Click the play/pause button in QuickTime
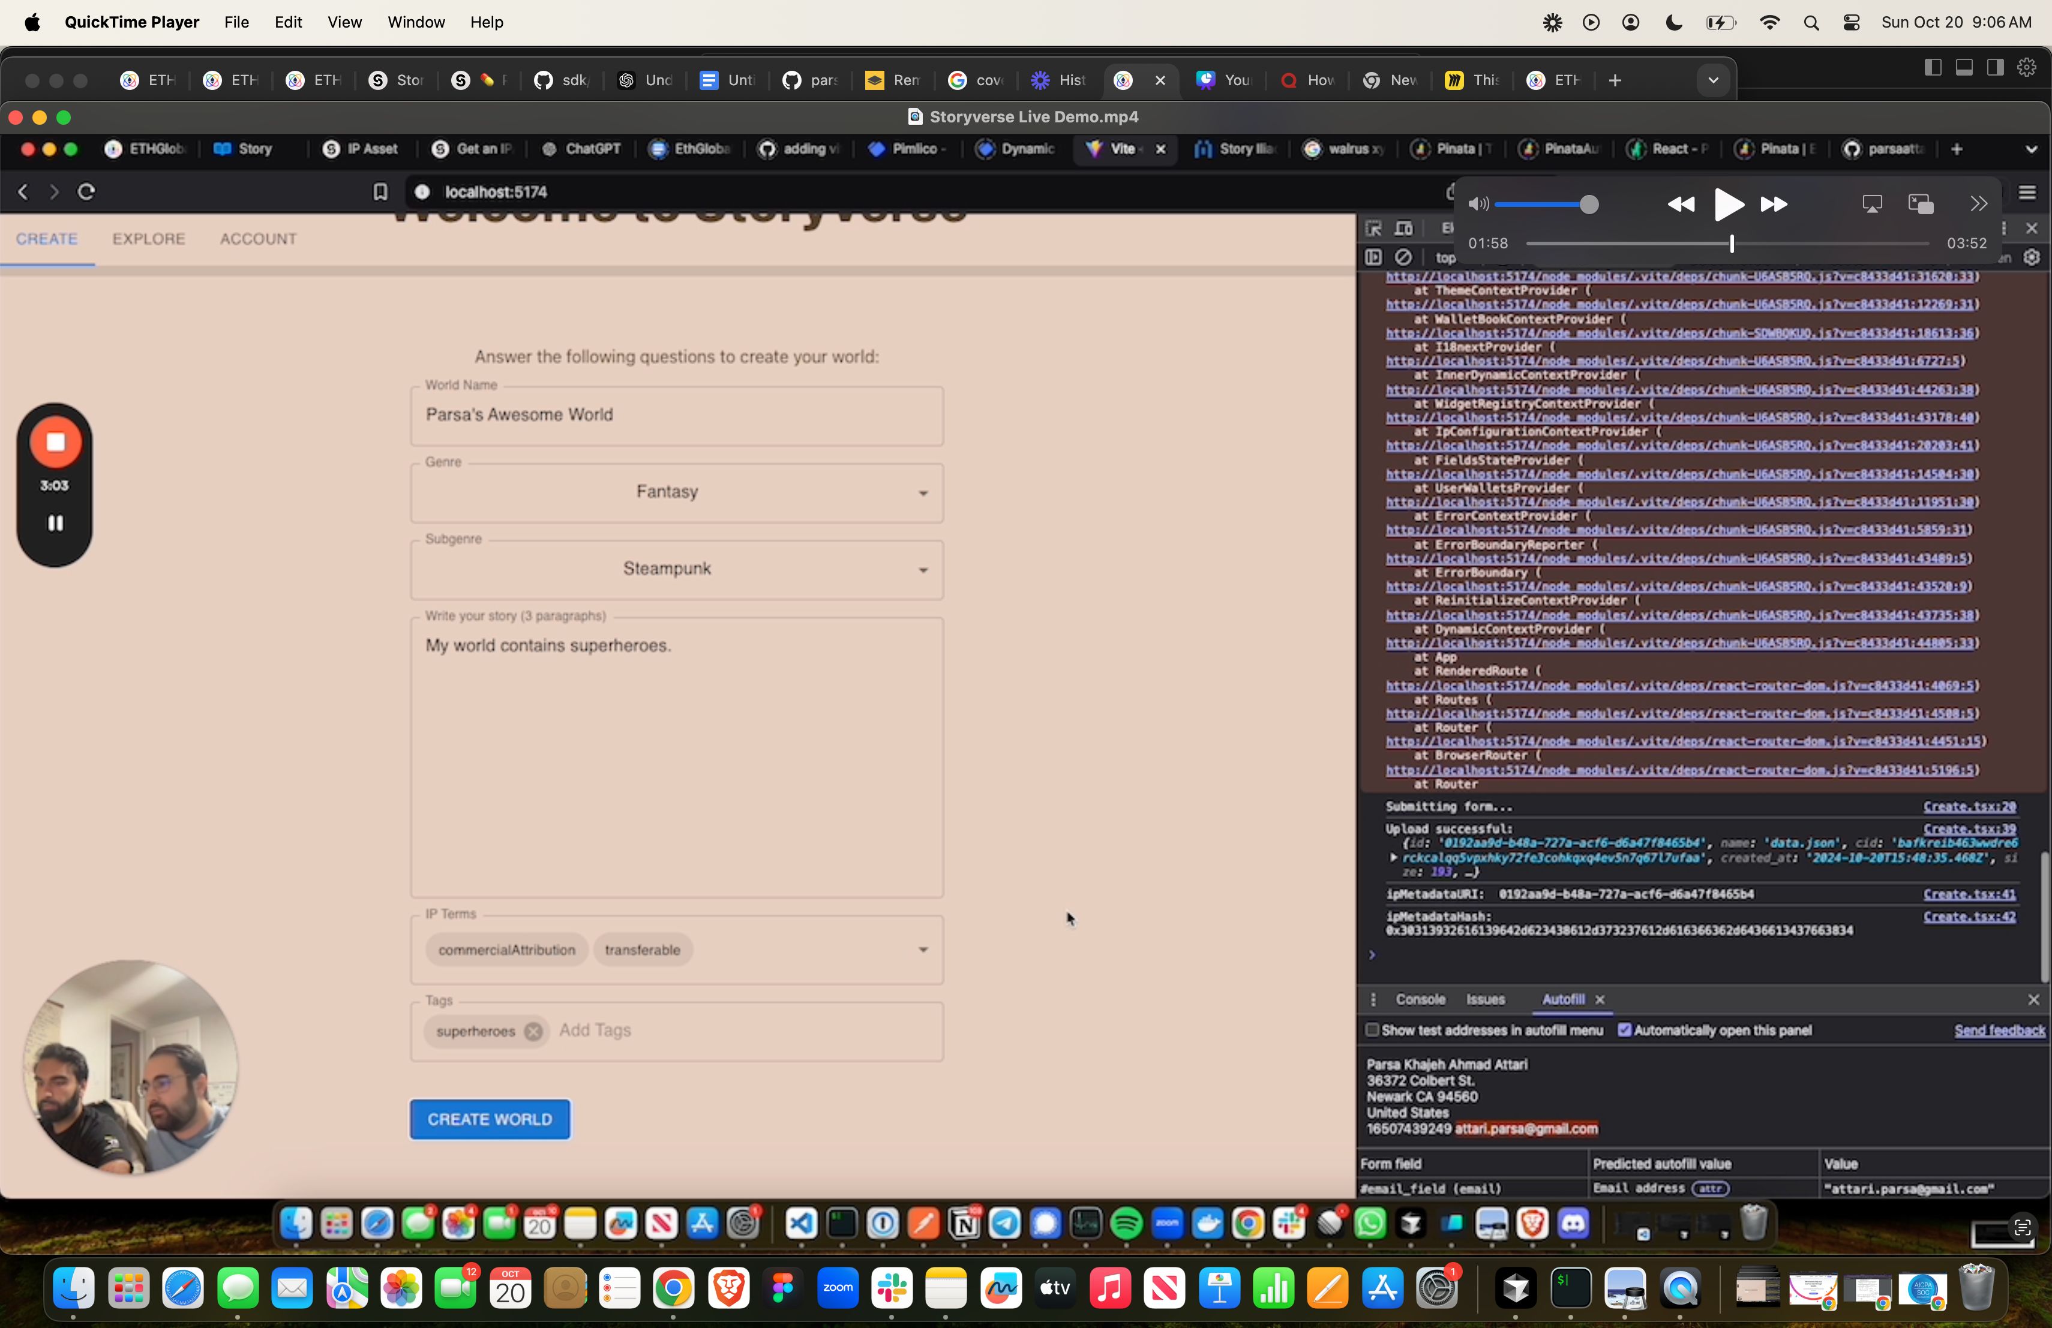This screenshot has width=2052, height=1328. (x=1727, y=202)
